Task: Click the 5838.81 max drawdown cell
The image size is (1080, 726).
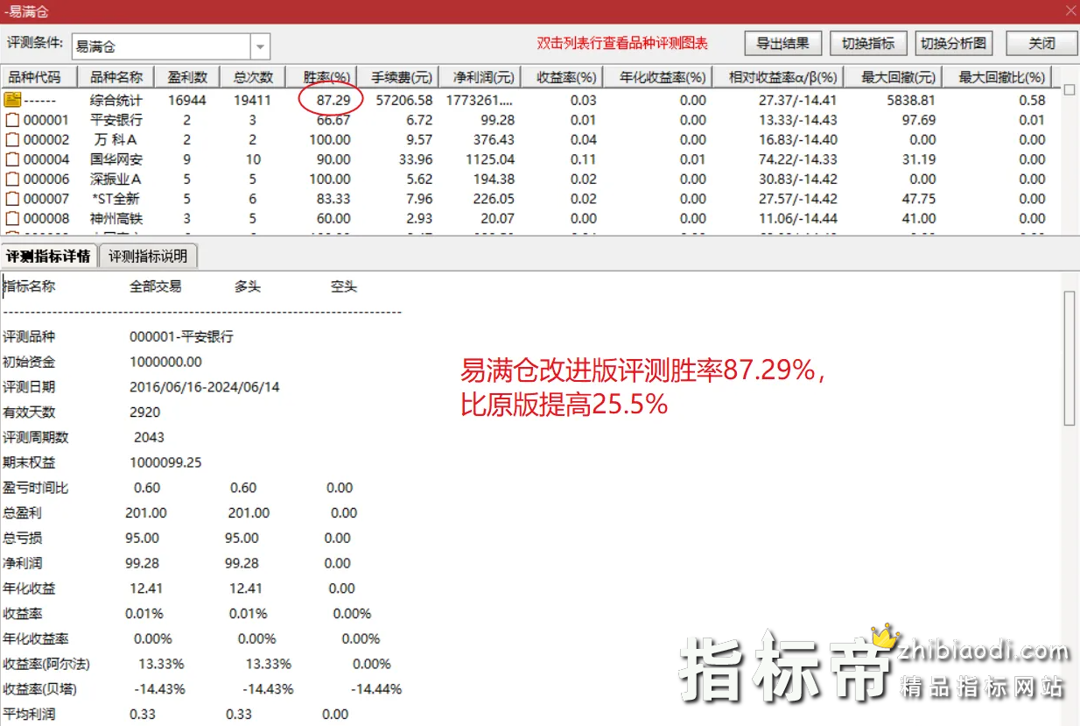Action: coord(909,100)
